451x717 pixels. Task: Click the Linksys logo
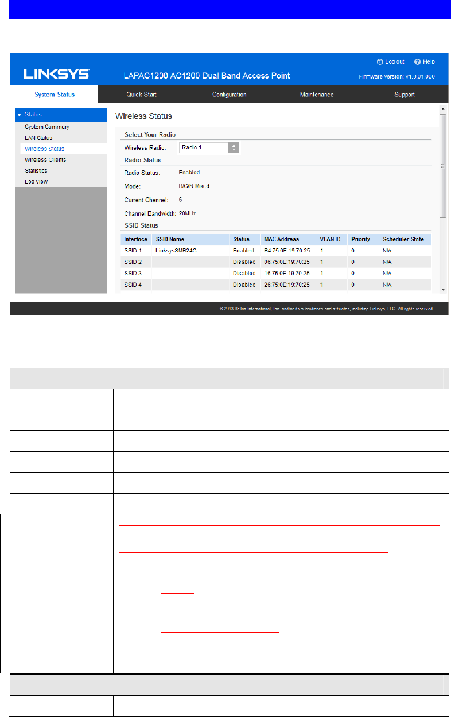pyautogui.click(x=56, y=75)
